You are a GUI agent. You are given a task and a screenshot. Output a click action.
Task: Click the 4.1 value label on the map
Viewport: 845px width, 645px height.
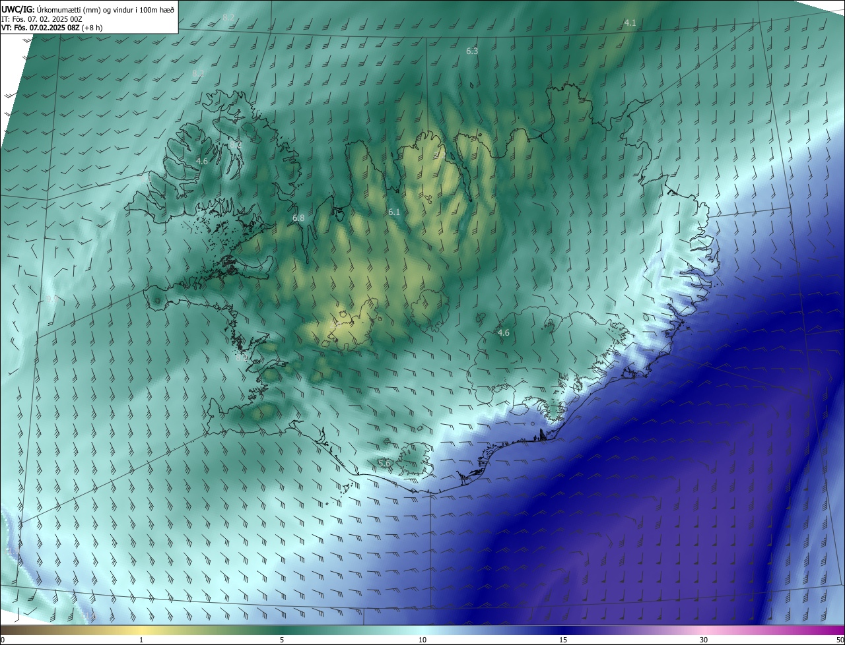(630, 23)
